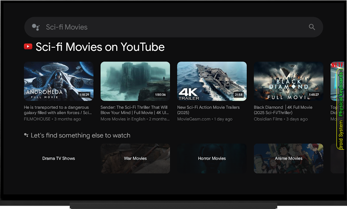Select the Anime Movies card
This screenshot has height=209, width=347.
(x=288, y=158)
